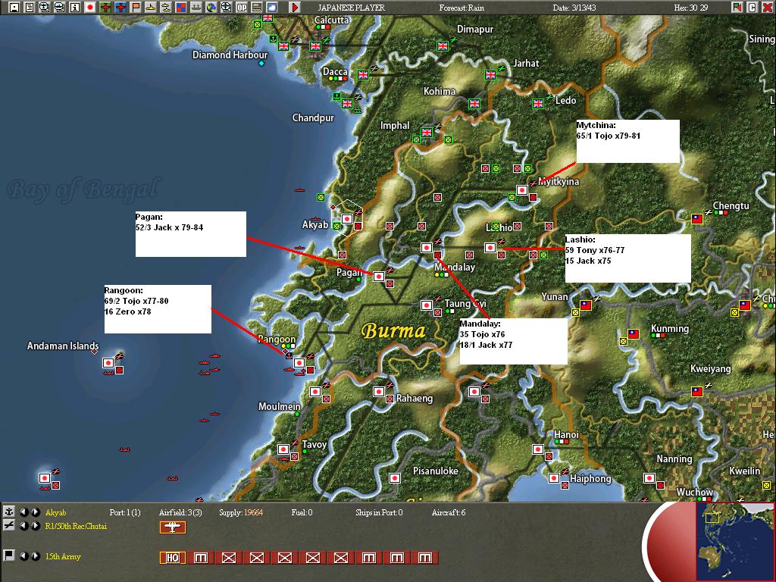Click the single yellow ship toolbar icon
The image size is (776, 582).
pyautogui.click(x=151, y=7)
